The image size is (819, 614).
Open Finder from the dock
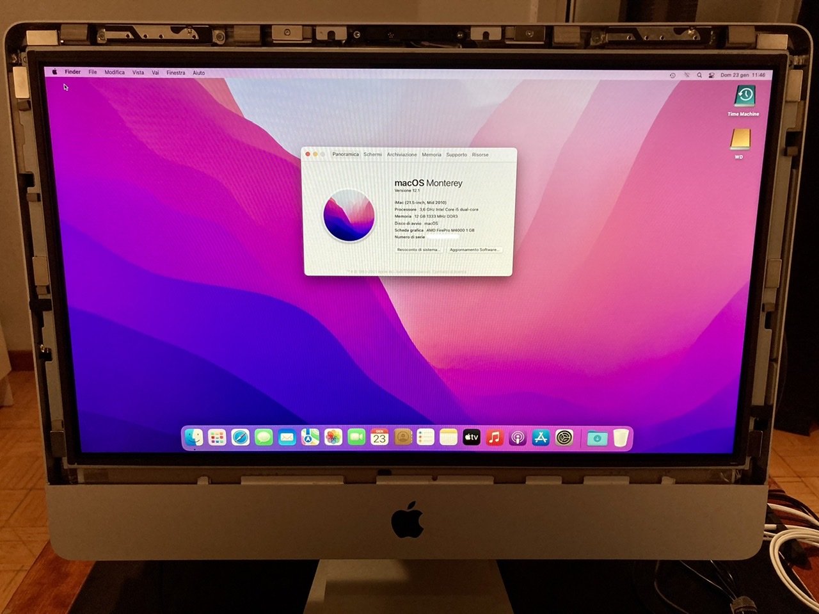click(194, 437)
